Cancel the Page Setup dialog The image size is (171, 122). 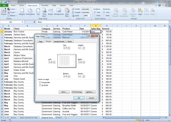point(91,98)
